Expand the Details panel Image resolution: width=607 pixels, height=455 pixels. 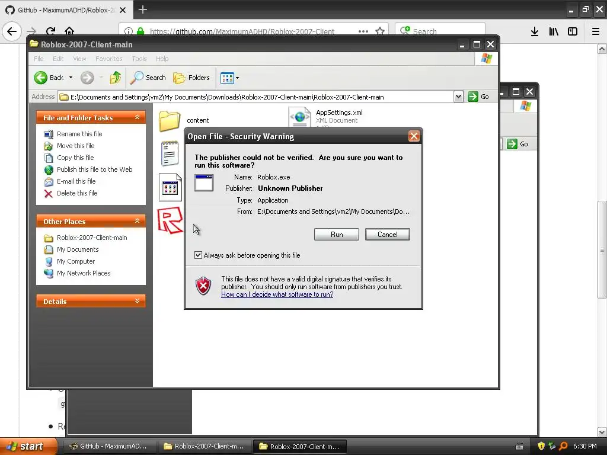137,301
